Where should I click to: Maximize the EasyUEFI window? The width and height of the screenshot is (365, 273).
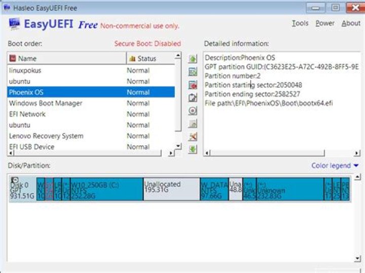point(336,8)
